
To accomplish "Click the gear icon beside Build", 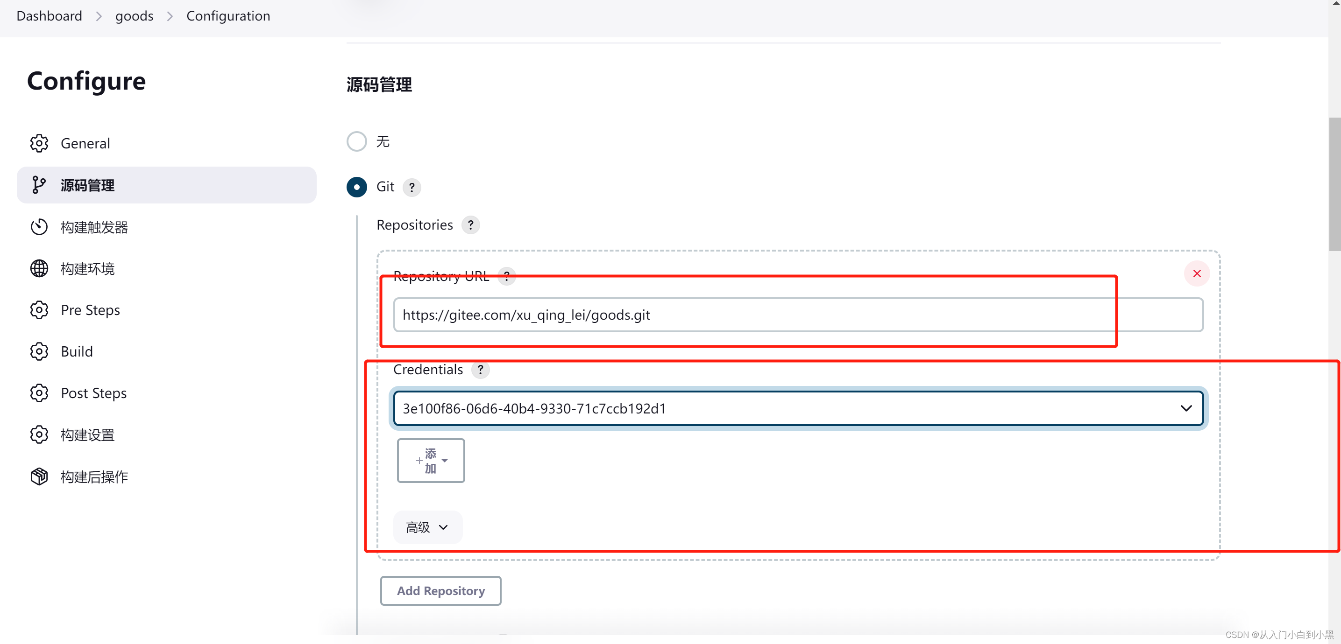I will [x=39, y=352].
